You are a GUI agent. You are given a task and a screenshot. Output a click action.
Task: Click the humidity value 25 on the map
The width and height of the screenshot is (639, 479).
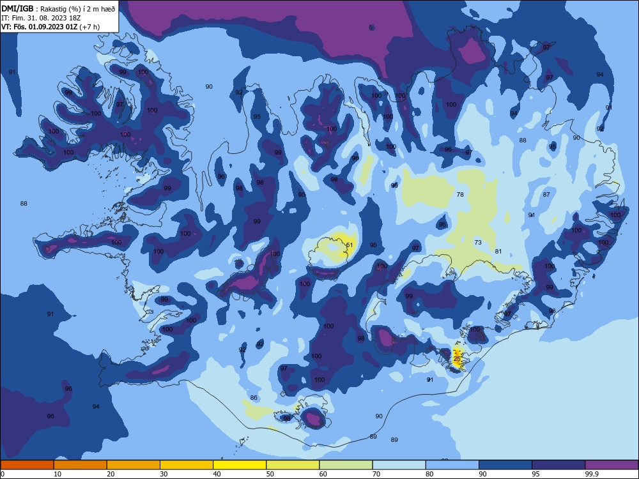(457, 359)
